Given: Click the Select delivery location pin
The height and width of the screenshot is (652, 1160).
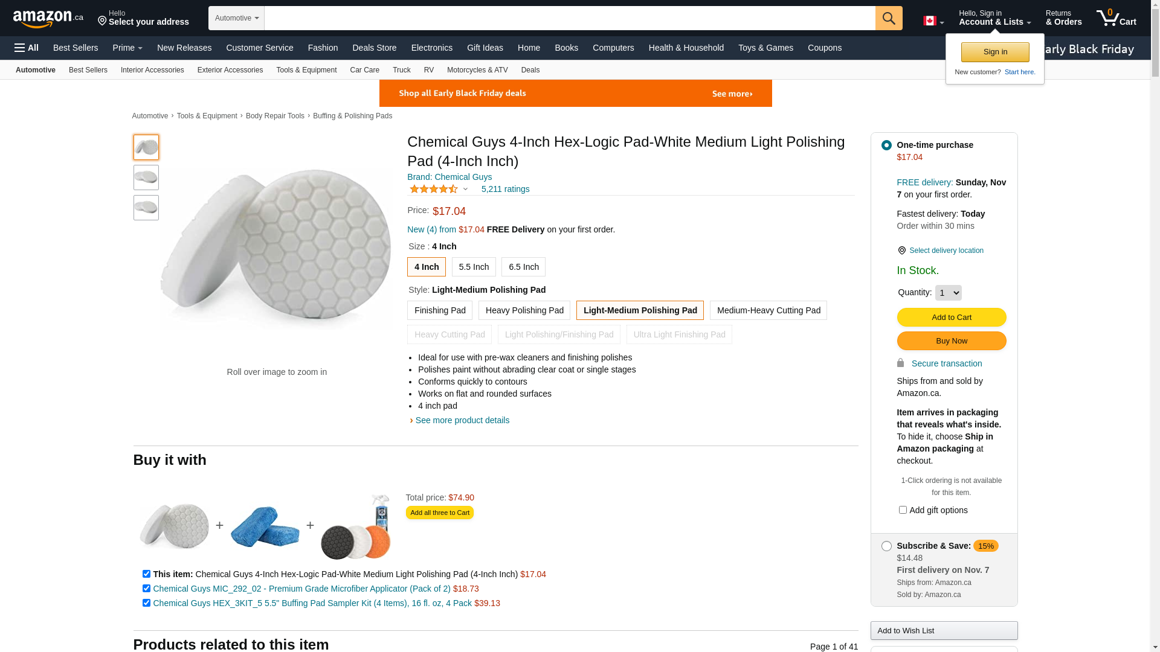Looking at the screenshot, I should pos(902,251).
